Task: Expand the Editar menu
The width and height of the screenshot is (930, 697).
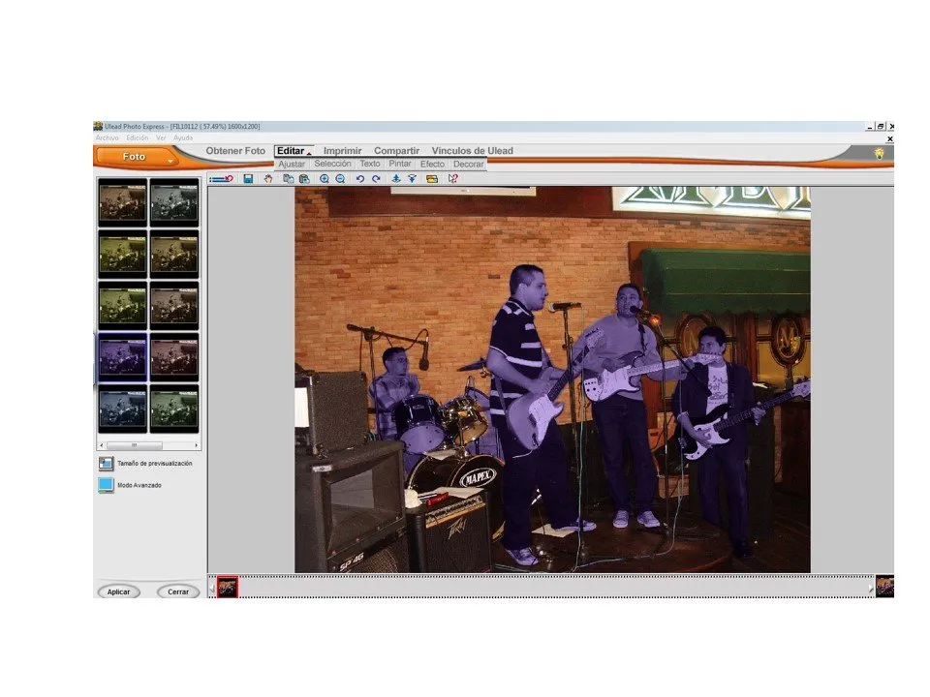Action: 293,151
